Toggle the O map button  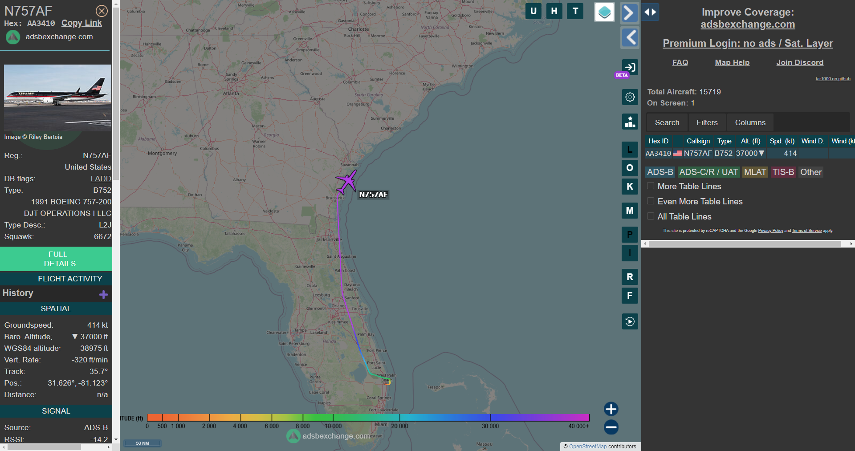(630, 168)
